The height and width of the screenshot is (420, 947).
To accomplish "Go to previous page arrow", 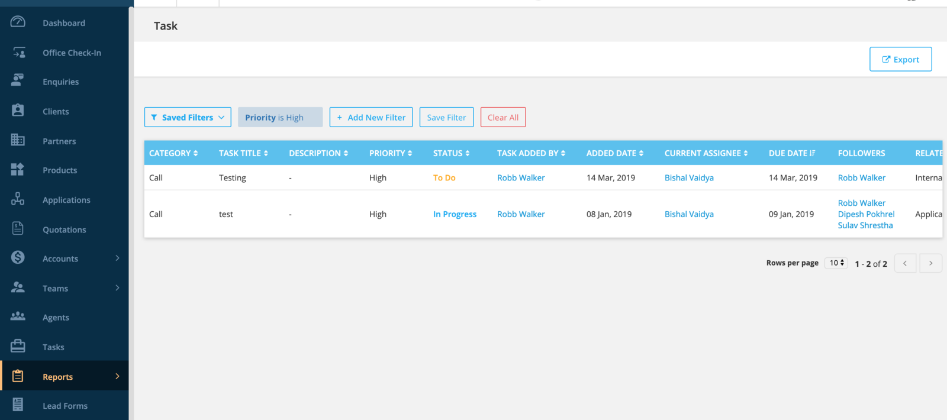I will click(905, 263).
